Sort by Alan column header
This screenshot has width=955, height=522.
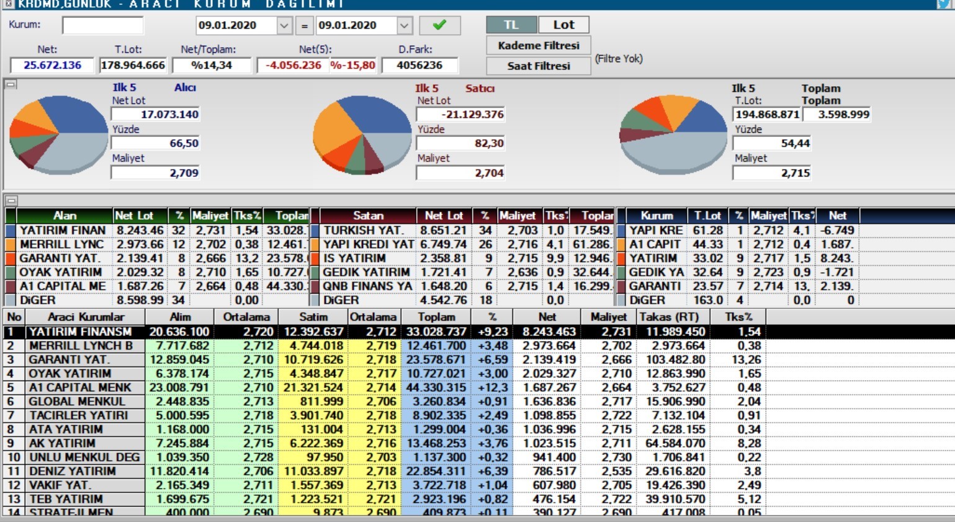tap(65, 216)
